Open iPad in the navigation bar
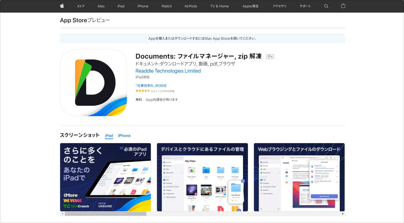The image size is (404, 223). [x=121, y=6]
